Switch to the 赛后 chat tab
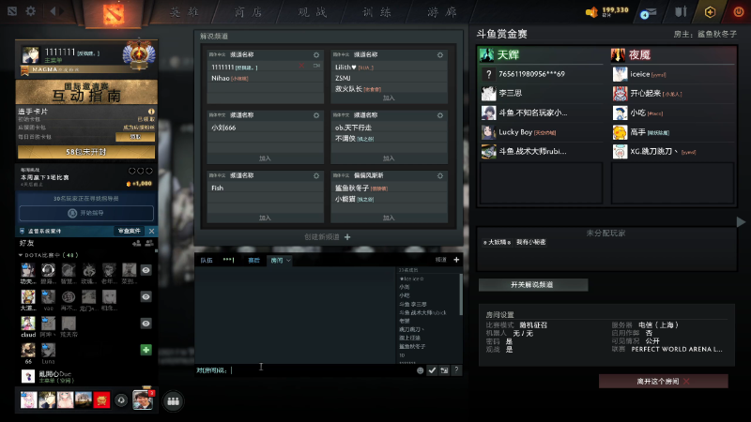Image resolution: width=751 pixels, height=422 pixels. (x=253, y=261)
